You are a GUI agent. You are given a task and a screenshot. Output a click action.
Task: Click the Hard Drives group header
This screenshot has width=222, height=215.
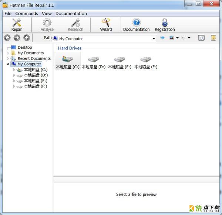coord(70,48)
